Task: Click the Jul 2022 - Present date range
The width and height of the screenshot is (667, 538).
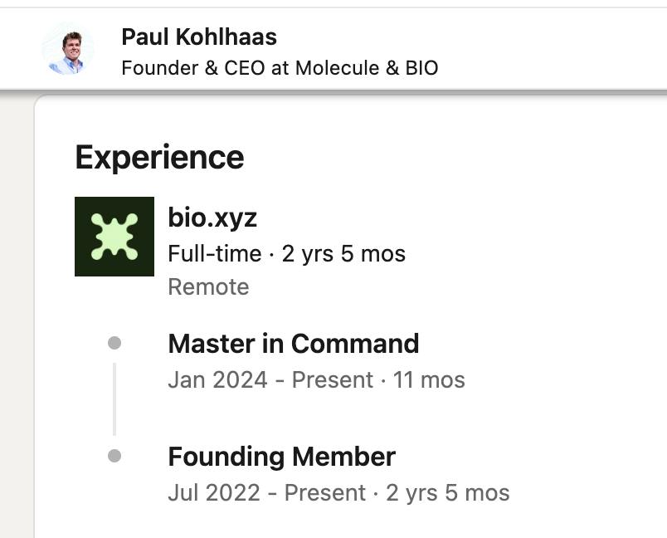Action: [266, 492]
